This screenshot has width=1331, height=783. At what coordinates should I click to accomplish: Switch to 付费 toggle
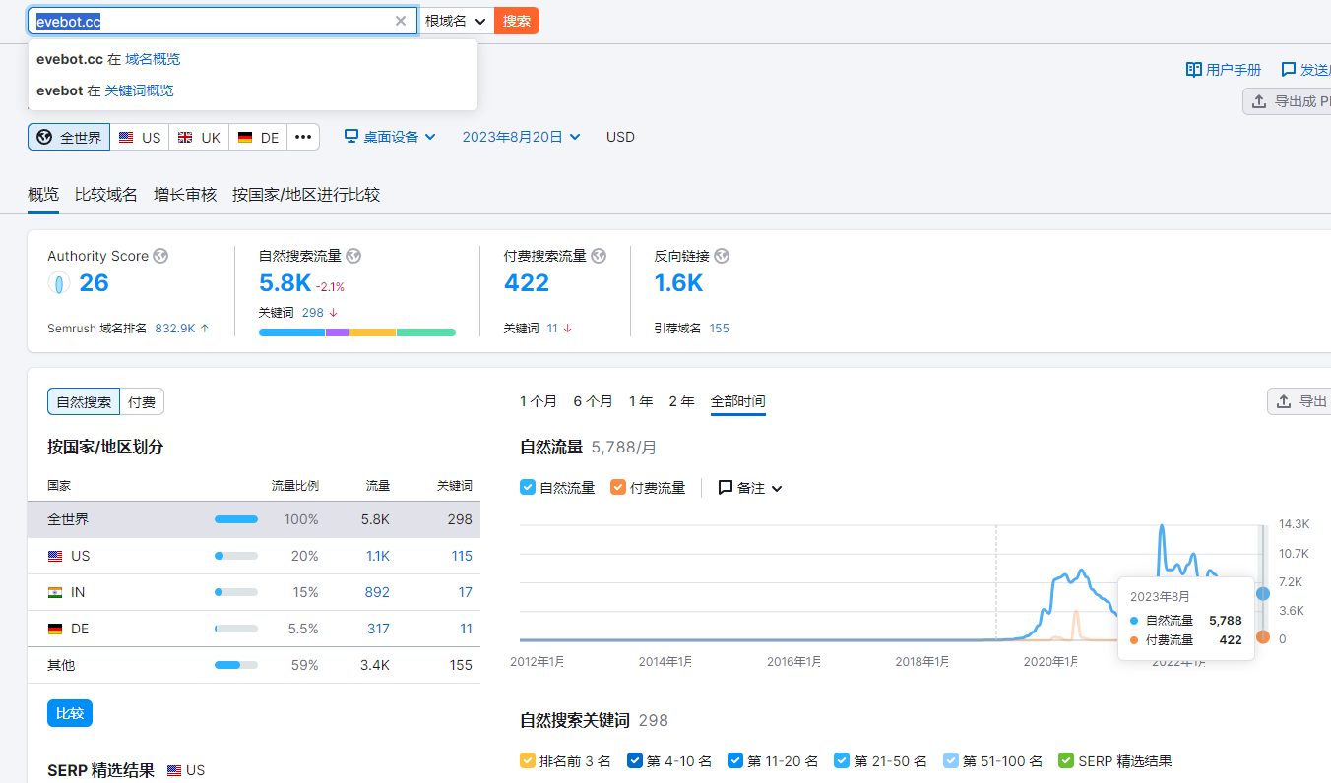click(x=142, y=401)
